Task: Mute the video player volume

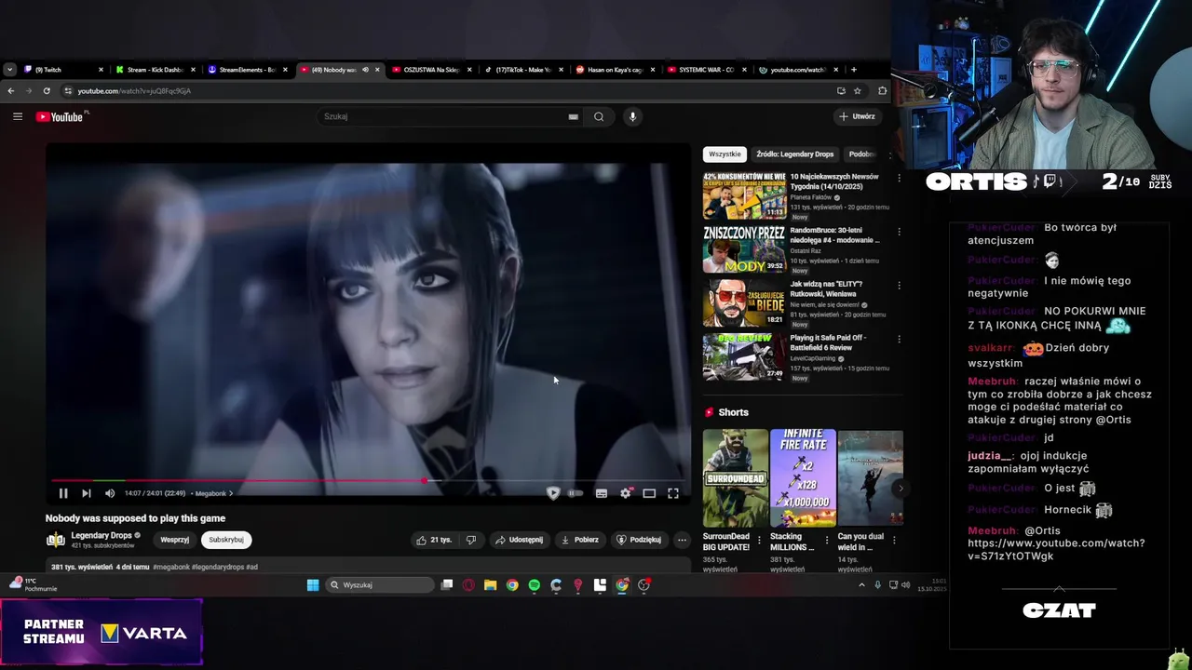Action: 110,493
